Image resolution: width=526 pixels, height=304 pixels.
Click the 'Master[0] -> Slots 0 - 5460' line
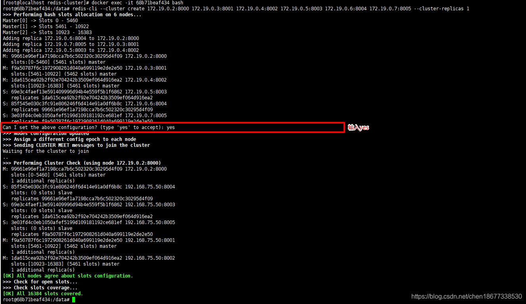[x=40, y=21]
